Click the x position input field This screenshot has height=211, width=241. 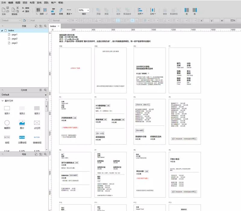(x=206, y=20)
